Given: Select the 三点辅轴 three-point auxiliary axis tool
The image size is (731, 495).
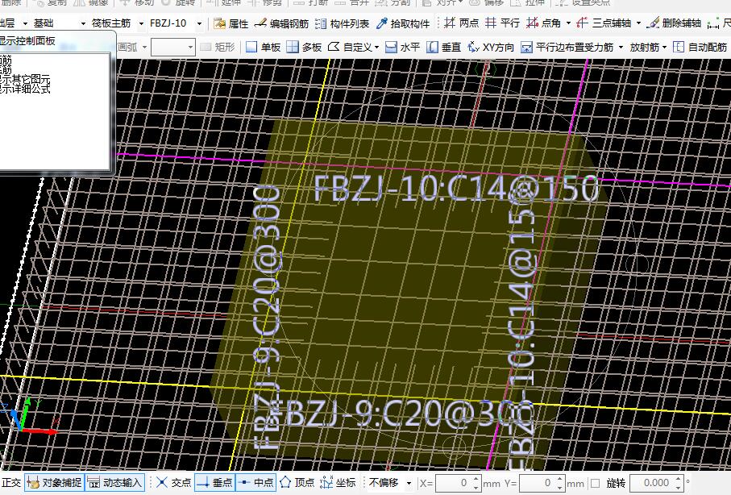Looking at the screenshot, I should pyautogui.click(x=604, y=23).
